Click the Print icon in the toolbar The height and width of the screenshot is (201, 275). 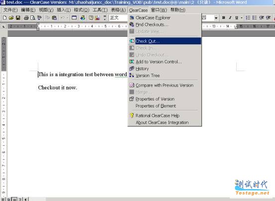(x=26, y=18)
